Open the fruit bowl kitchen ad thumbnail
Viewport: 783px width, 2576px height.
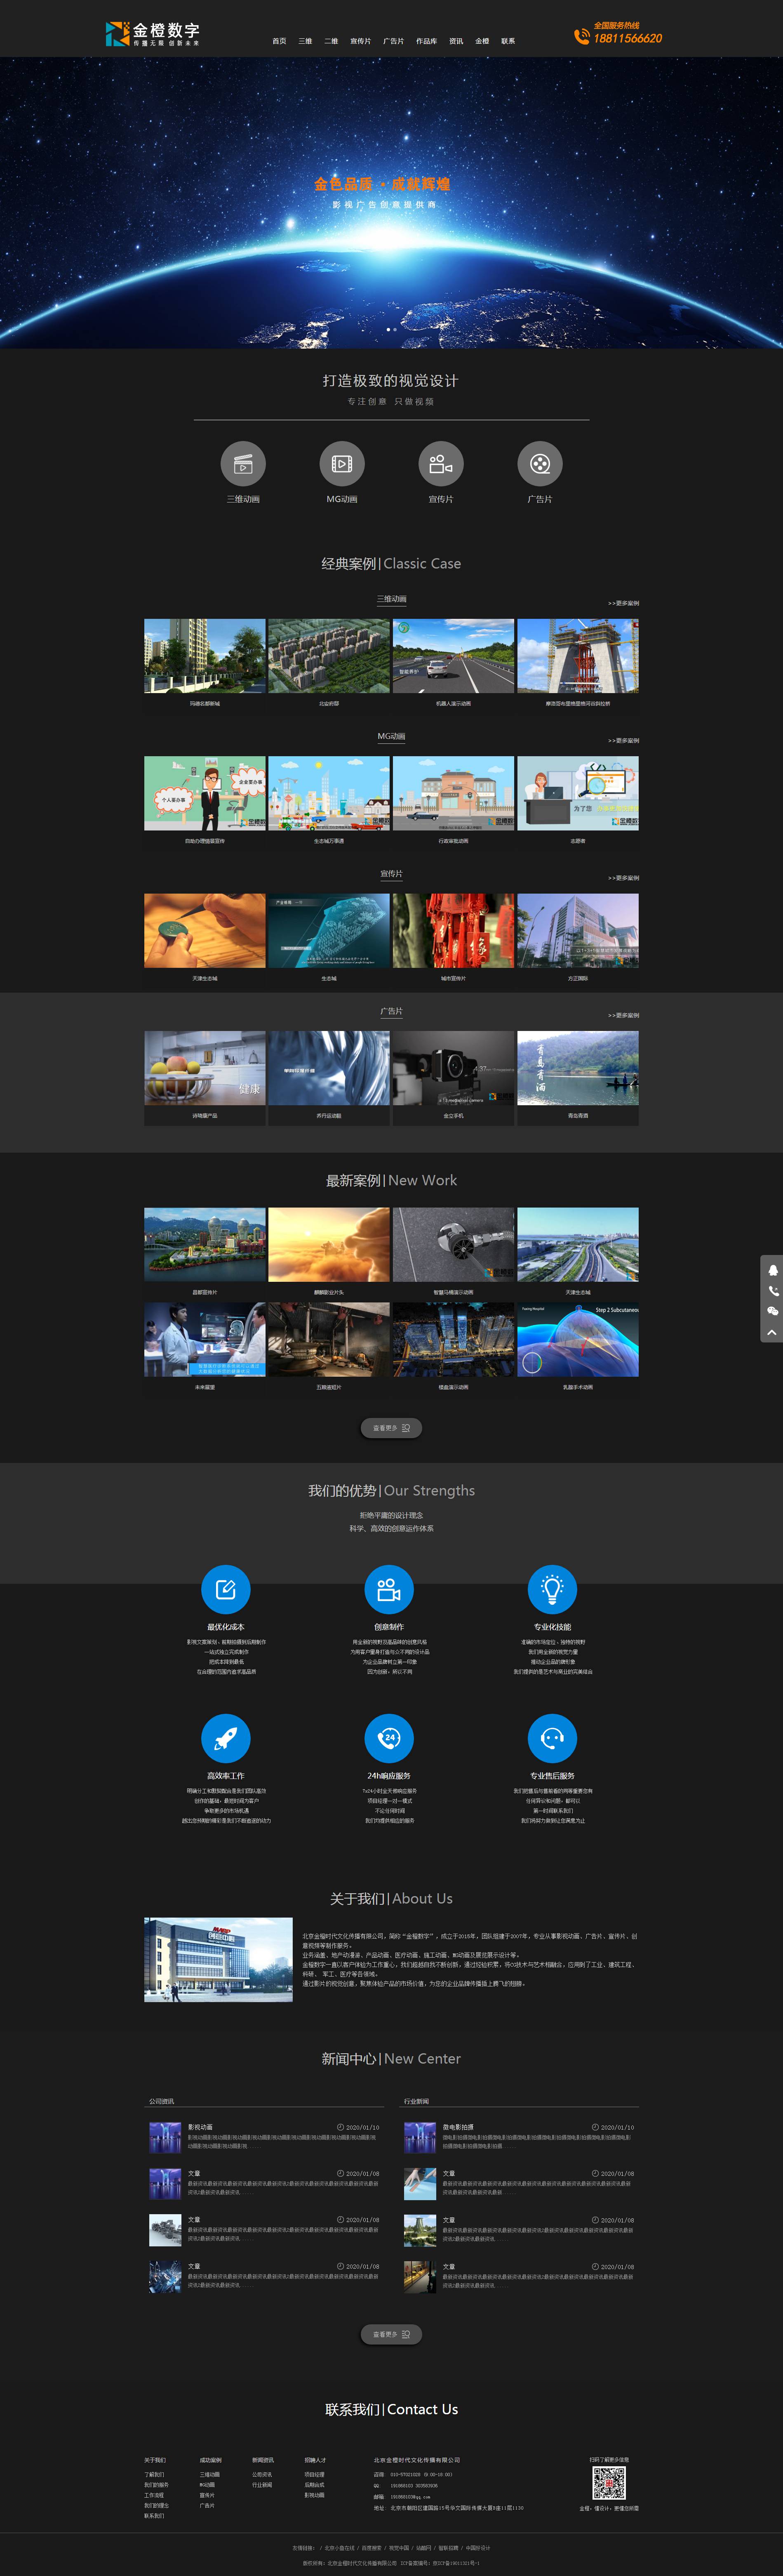click(x=205, y=1068)
